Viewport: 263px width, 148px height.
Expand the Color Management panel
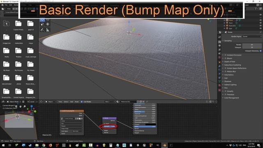point(231,98)
